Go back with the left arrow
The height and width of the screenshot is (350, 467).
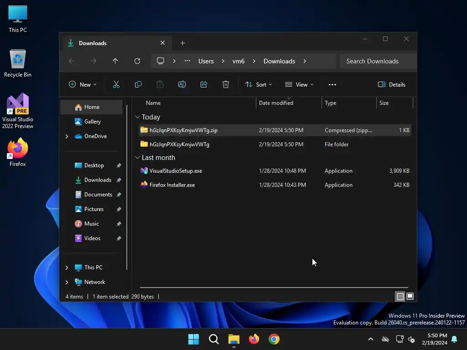[72, 61]
